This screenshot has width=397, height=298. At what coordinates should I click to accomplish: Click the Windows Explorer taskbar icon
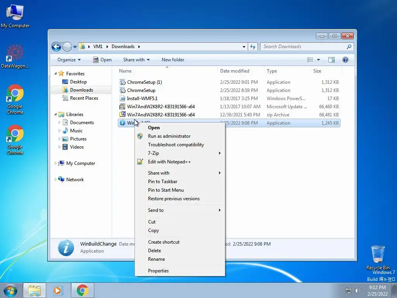click(x=35, y=290)
